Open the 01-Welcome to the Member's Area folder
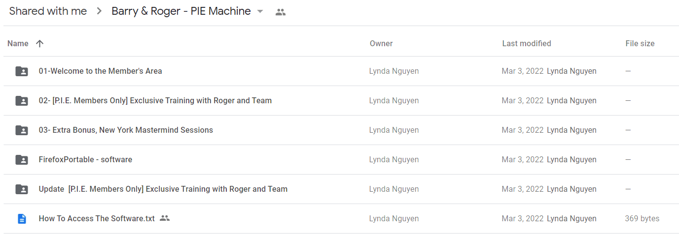This screenshot has height=236, width=679. [101, 71]
